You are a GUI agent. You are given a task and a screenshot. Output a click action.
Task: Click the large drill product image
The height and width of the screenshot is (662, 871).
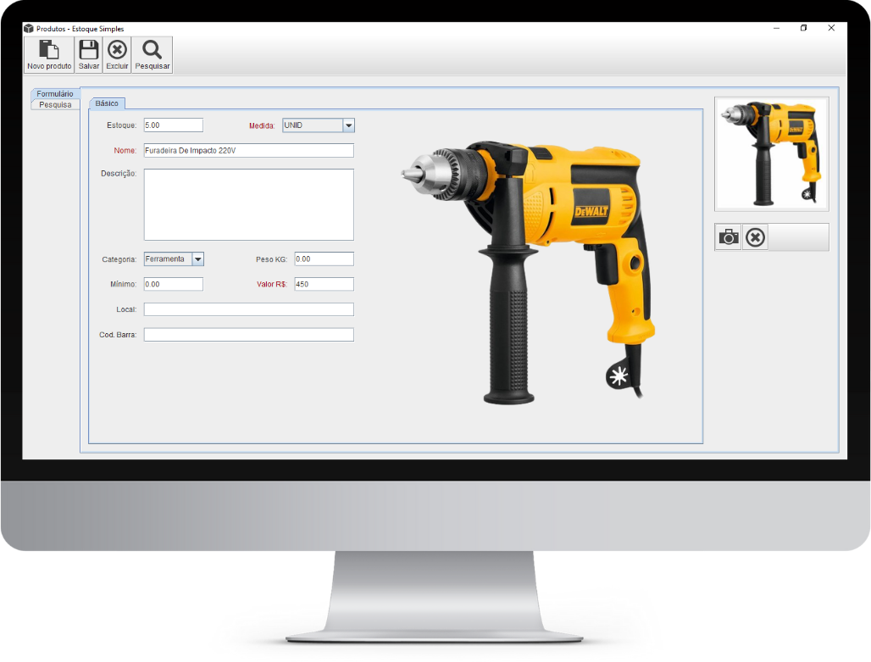coord(528,272)
